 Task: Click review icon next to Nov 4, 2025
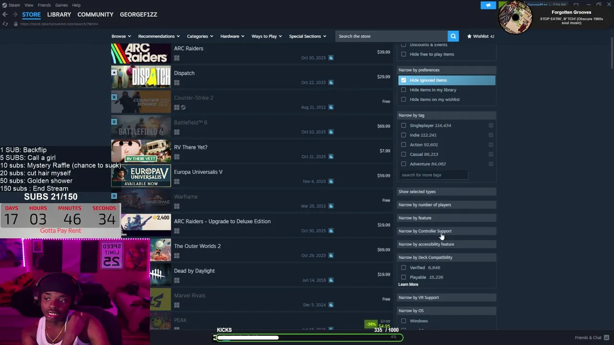(x=331, y=181)
